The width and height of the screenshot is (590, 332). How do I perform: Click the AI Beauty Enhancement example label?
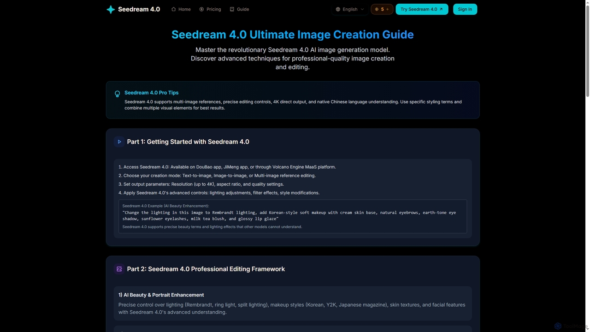(x=165, y=206)
